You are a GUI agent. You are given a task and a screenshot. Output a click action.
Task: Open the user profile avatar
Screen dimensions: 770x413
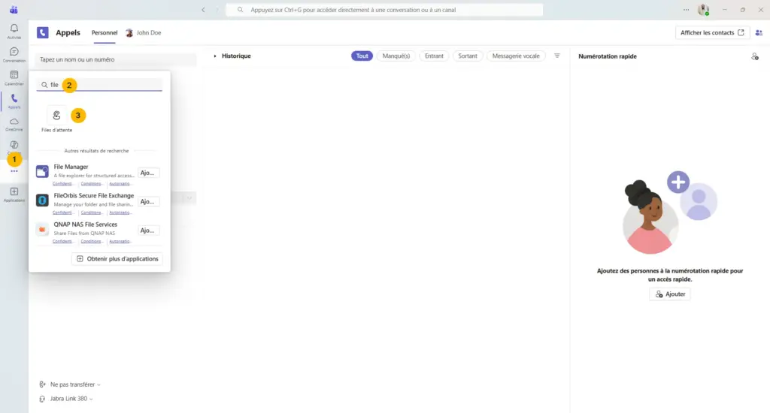click(x=703, y=10)
